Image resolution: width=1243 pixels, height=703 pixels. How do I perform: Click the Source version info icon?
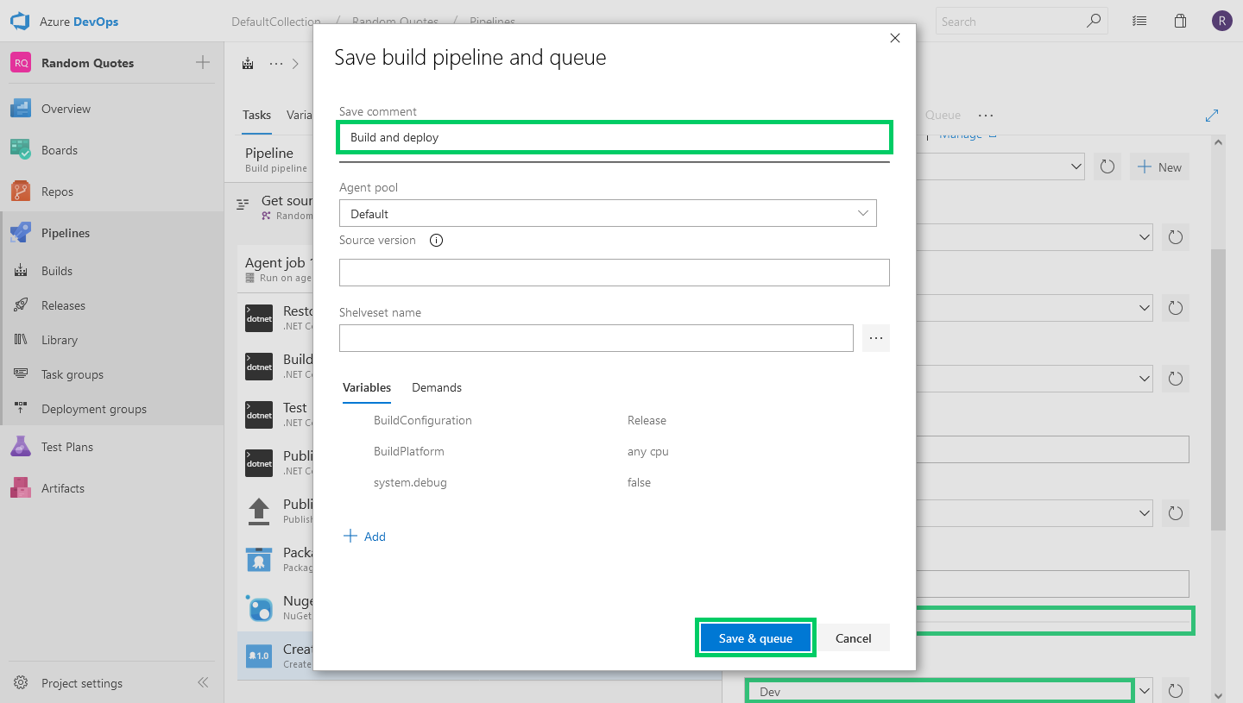coord(436,241)
